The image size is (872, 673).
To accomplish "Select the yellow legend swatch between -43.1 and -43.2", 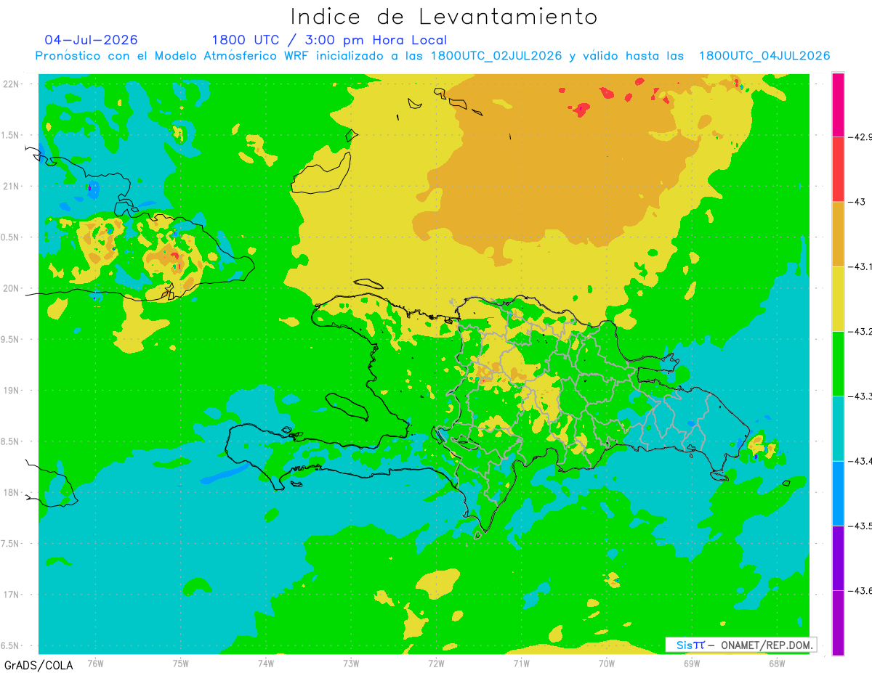I will (838, 298).
